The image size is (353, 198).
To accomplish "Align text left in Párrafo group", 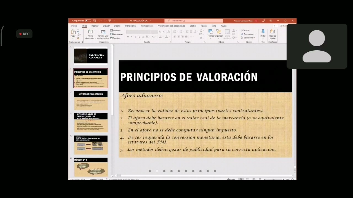I will tap(175, 37).
